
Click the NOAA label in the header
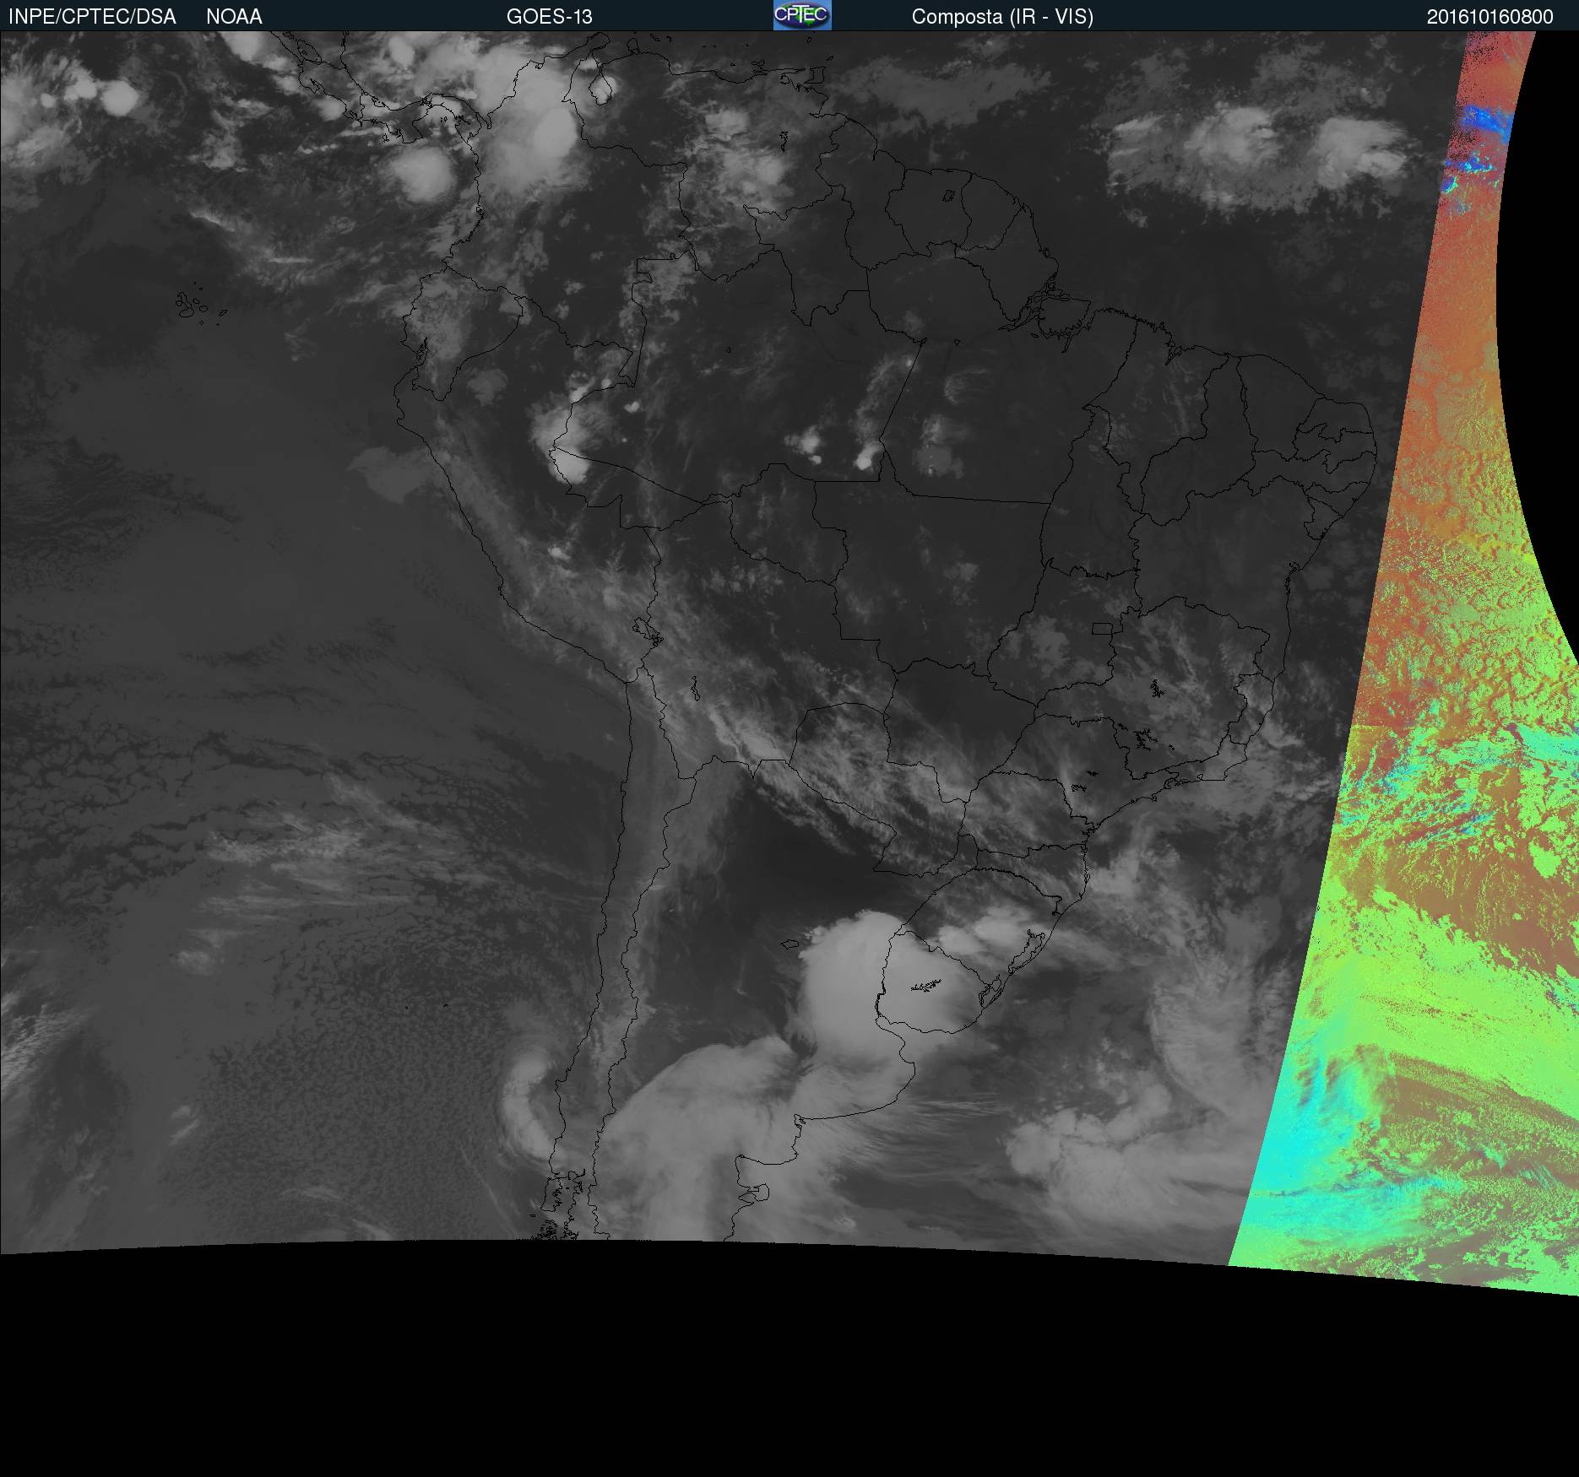coord(234,17)
